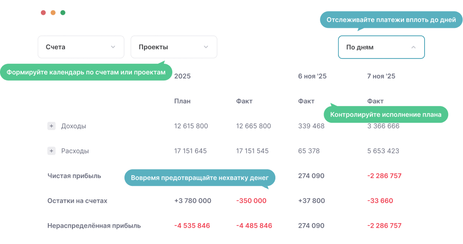Click the По дням chevron-up arrow
This screenshot has width=463, height=244.
[x=413, y=47]
